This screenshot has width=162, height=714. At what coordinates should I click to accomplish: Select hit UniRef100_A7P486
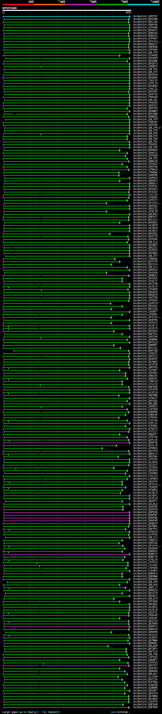[x=145, y=28]
